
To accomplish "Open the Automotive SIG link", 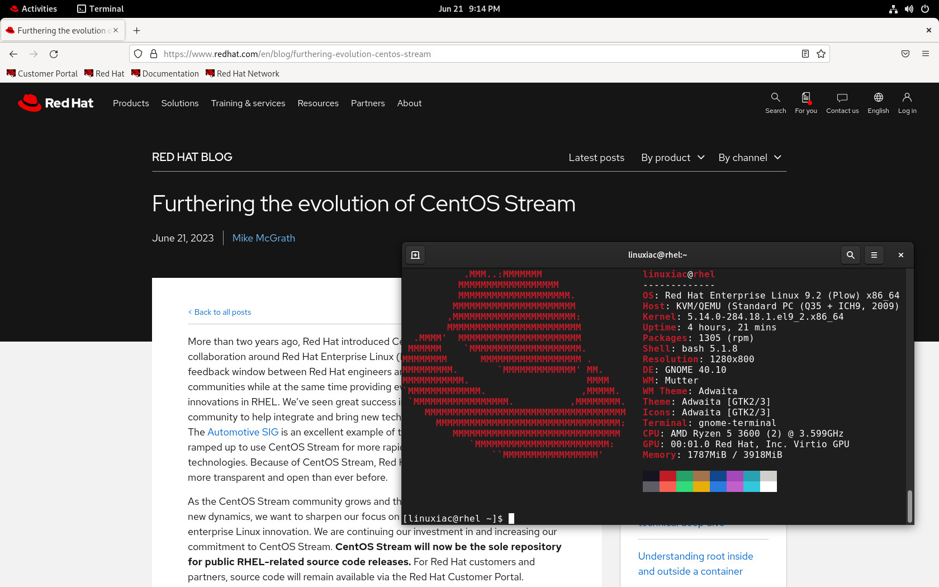I will pos(243,432).
